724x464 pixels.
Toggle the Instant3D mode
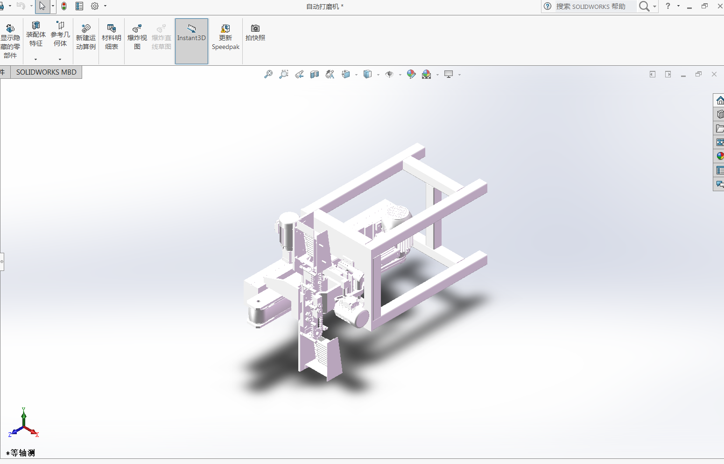point(191,41)
